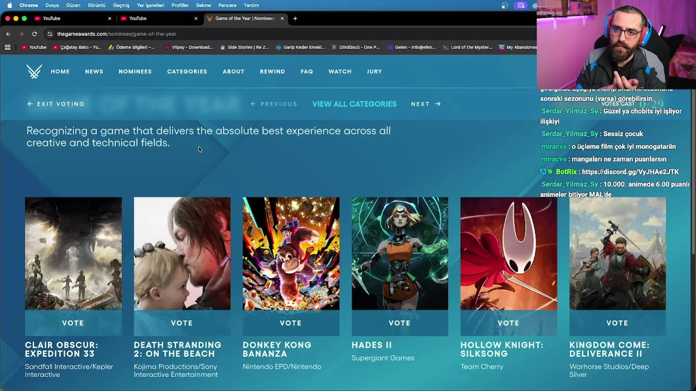
Task: Vote for Clair Obscur: Expedition 33
Action: point(73,323)
